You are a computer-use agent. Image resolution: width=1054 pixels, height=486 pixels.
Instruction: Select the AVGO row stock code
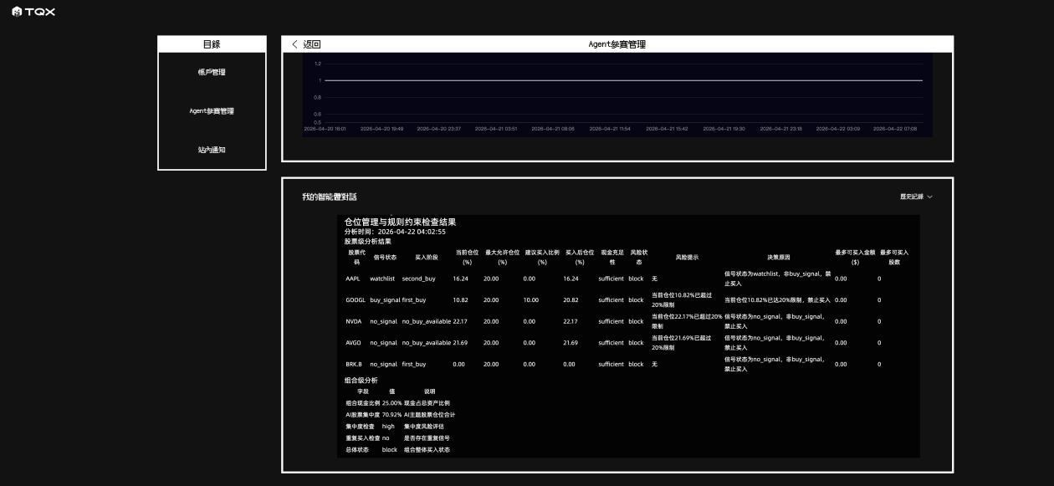[354, 343]
